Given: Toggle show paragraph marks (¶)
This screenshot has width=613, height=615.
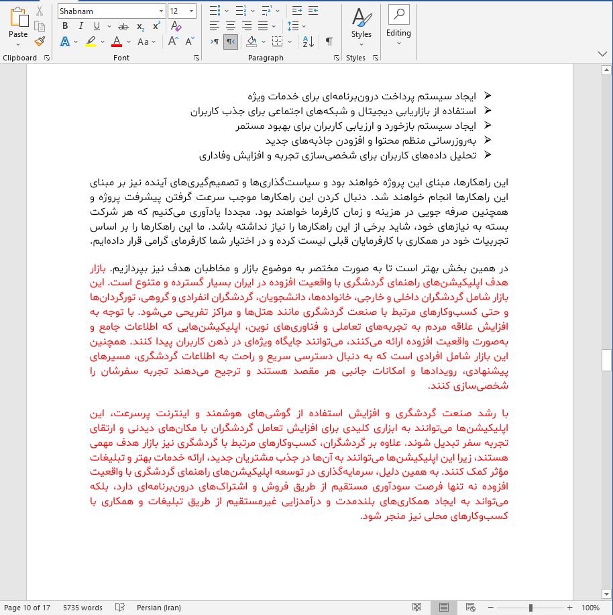Looking at the screenshot, I should 329,42.
